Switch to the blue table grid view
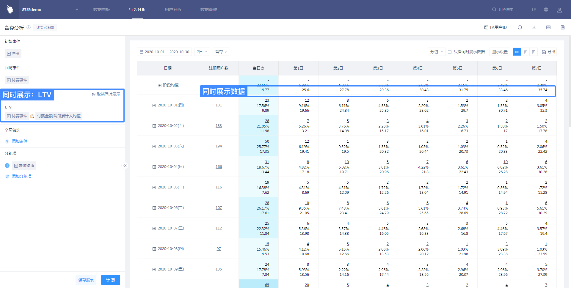This screenshot has width=571, height=288. 517,52
